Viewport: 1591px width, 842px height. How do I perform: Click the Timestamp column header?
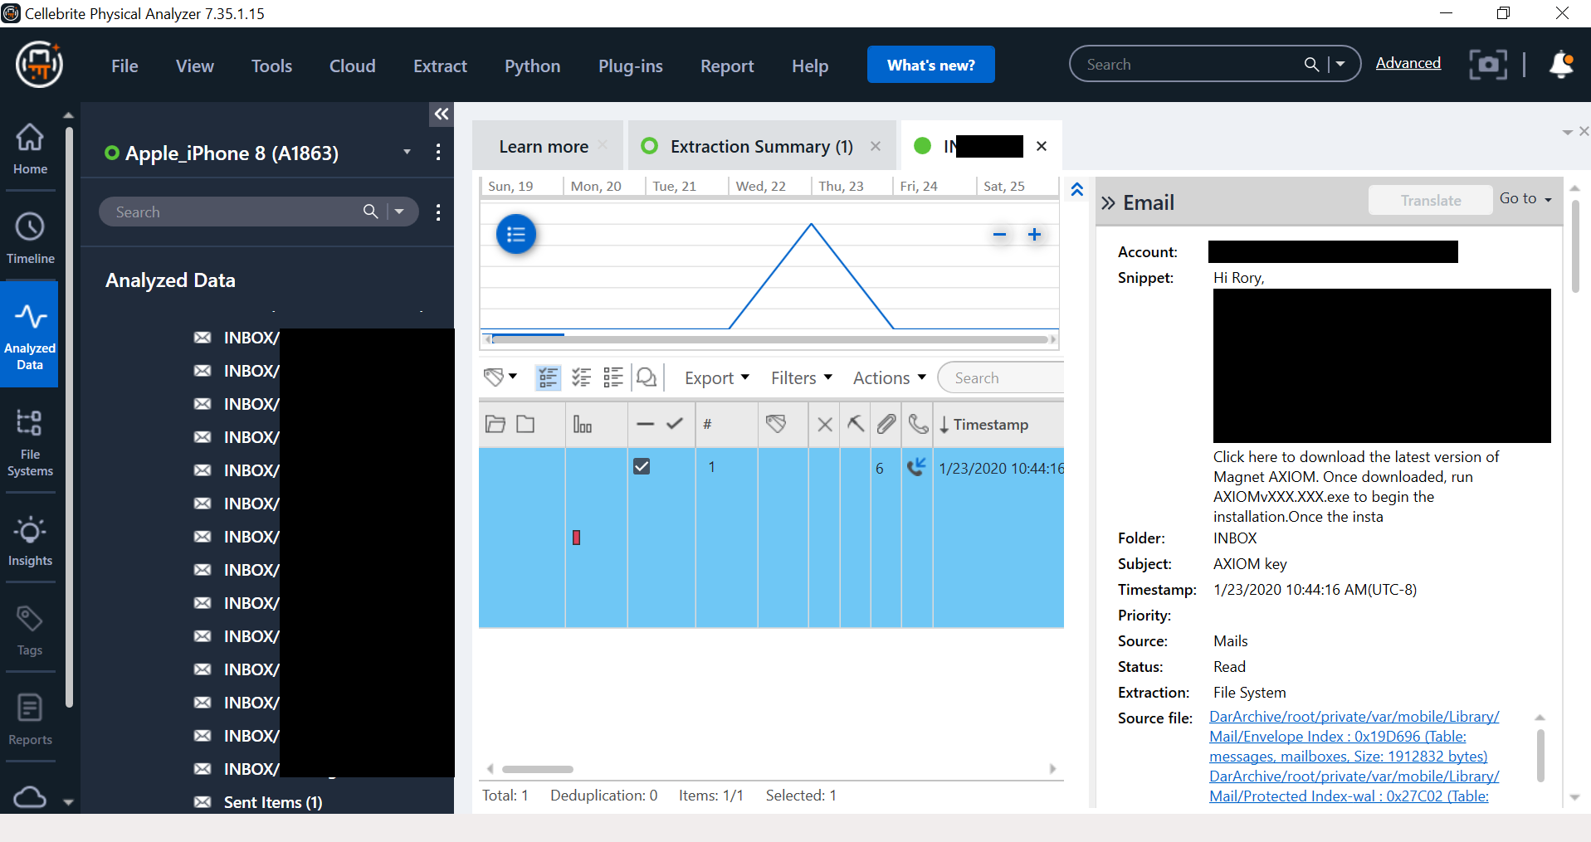(x=990, y=424)
